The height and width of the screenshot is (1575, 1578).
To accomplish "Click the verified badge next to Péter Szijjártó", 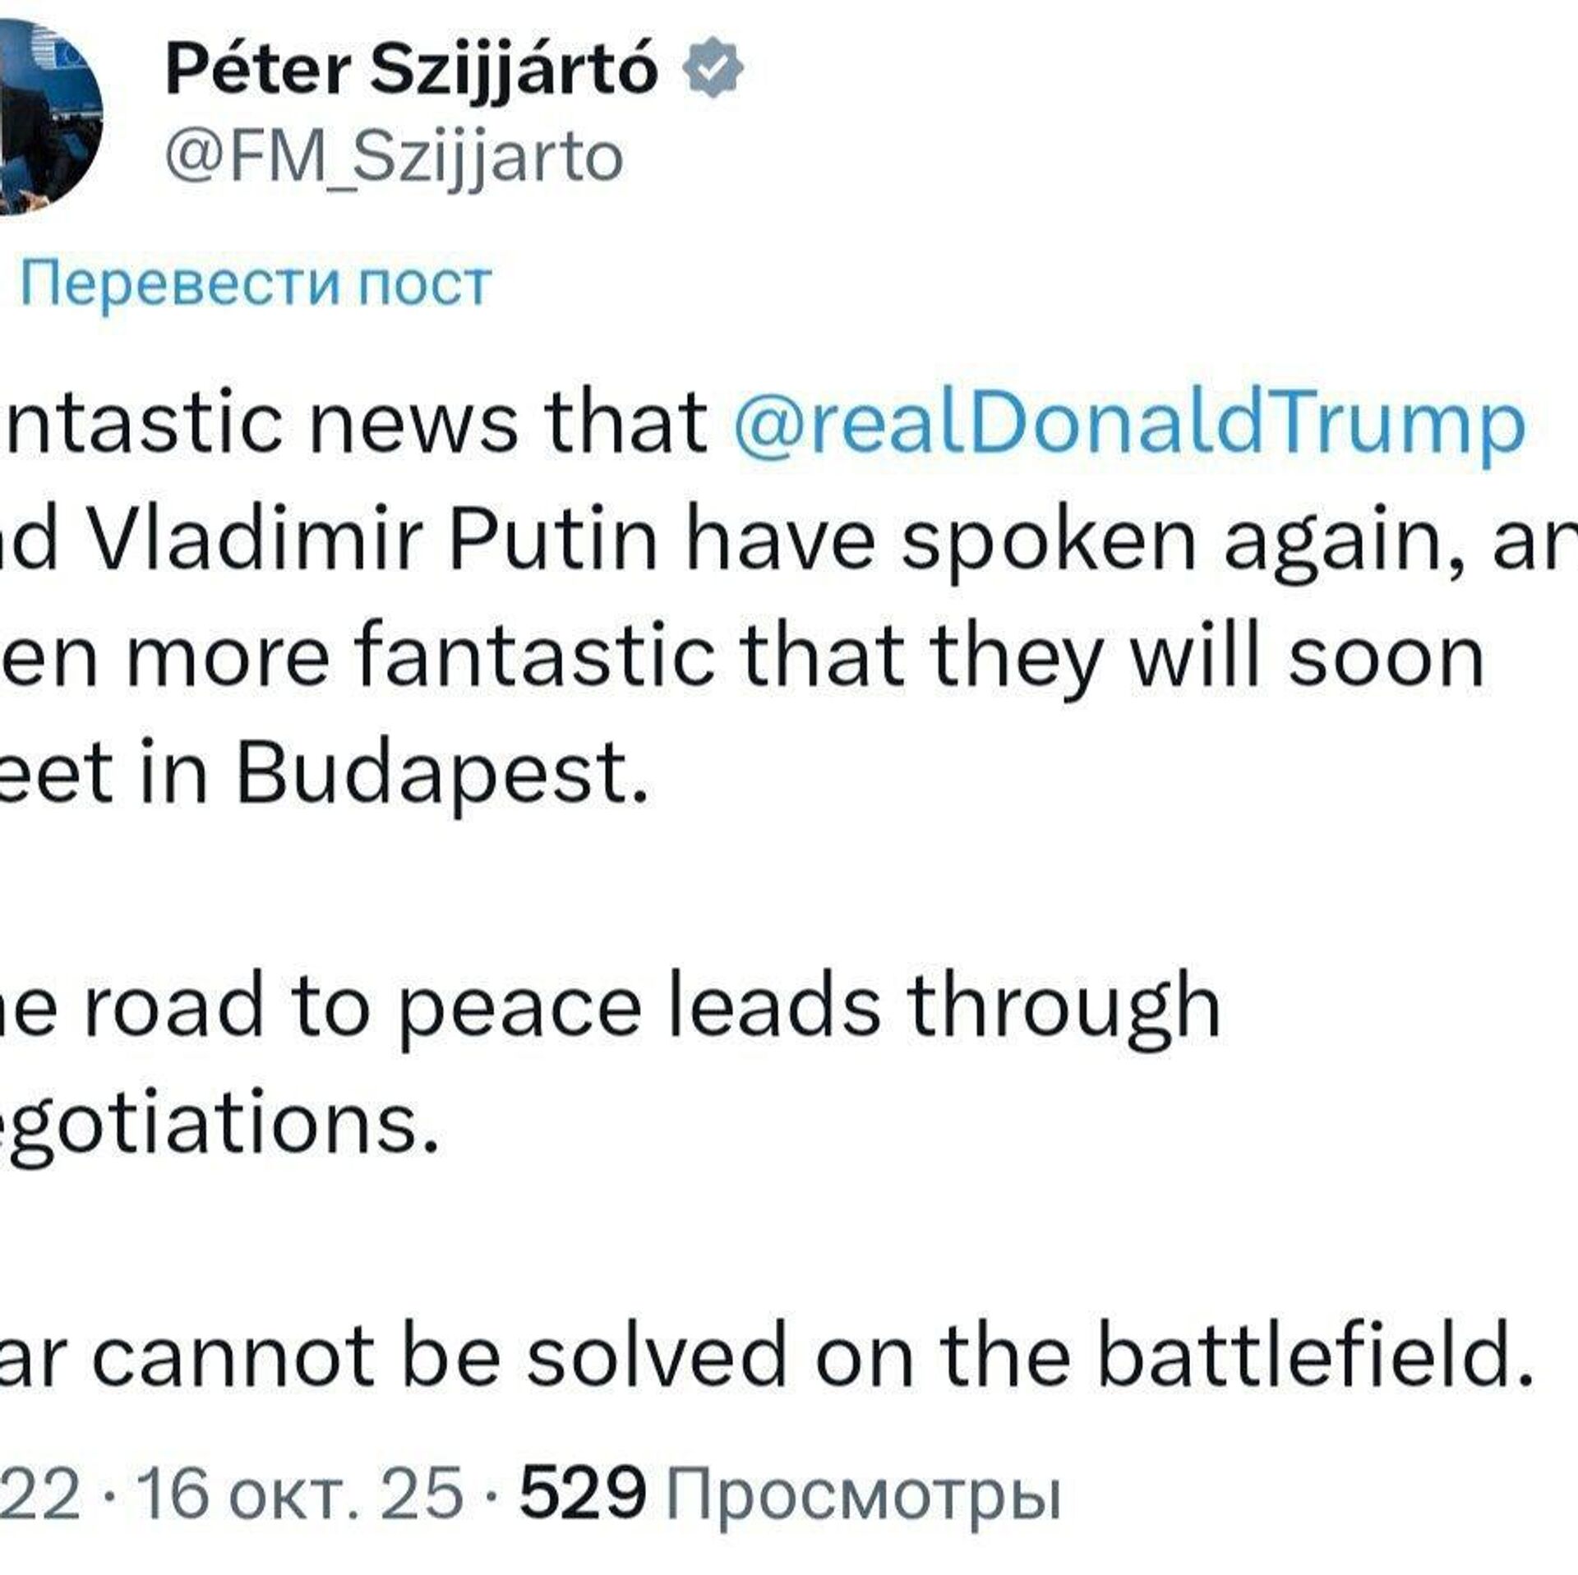I will [713, 71].
